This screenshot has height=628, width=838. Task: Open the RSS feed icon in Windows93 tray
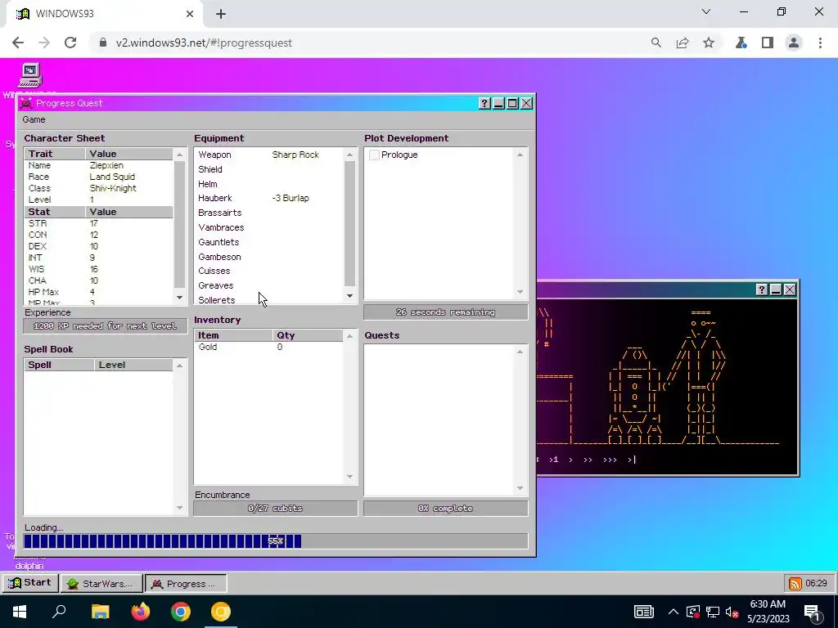[x=795, y=584]
